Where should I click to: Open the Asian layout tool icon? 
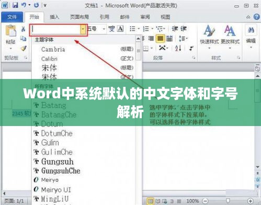[162, 48]
